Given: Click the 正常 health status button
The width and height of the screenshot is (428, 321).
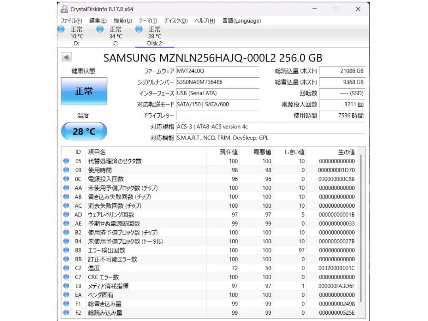Looking at the screenshot, I should pos(84,91).
